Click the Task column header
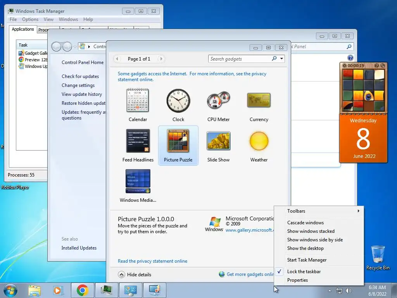This screenshot has width=397, height=298. point(32,45)
